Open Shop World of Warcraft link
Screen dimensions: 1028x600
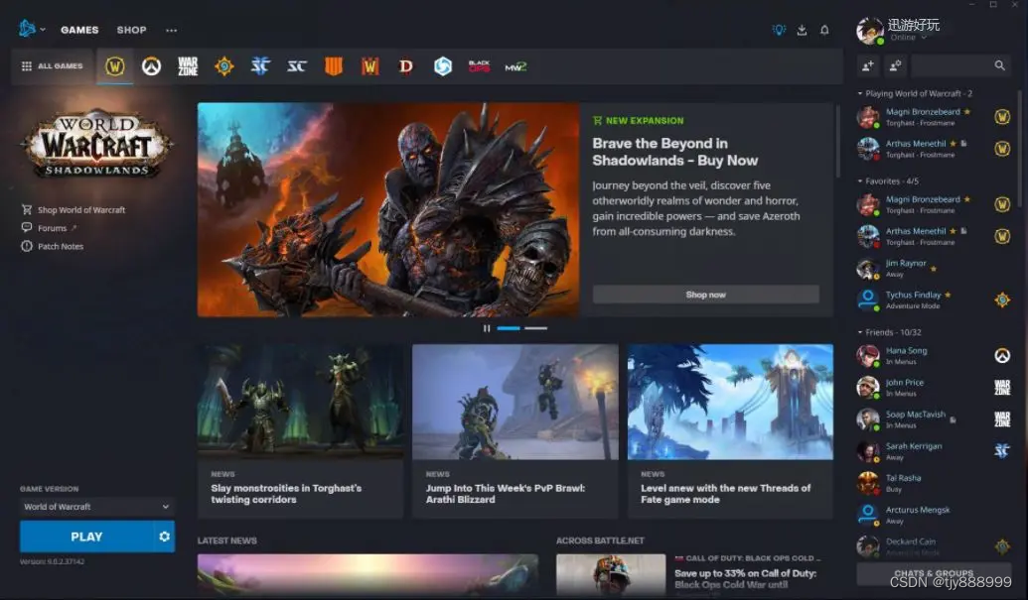pyautogui.click(x=73, y=210)
